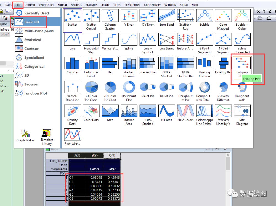
Task: Select the Scatter plot type
Action: [72, 15]
